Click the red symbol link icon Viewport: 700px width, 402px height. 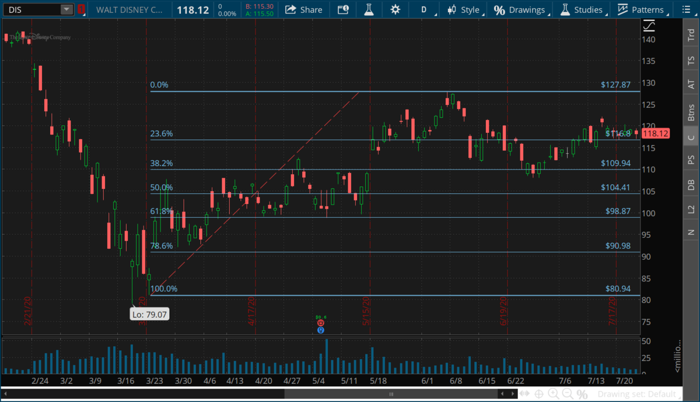pos(81,9)
